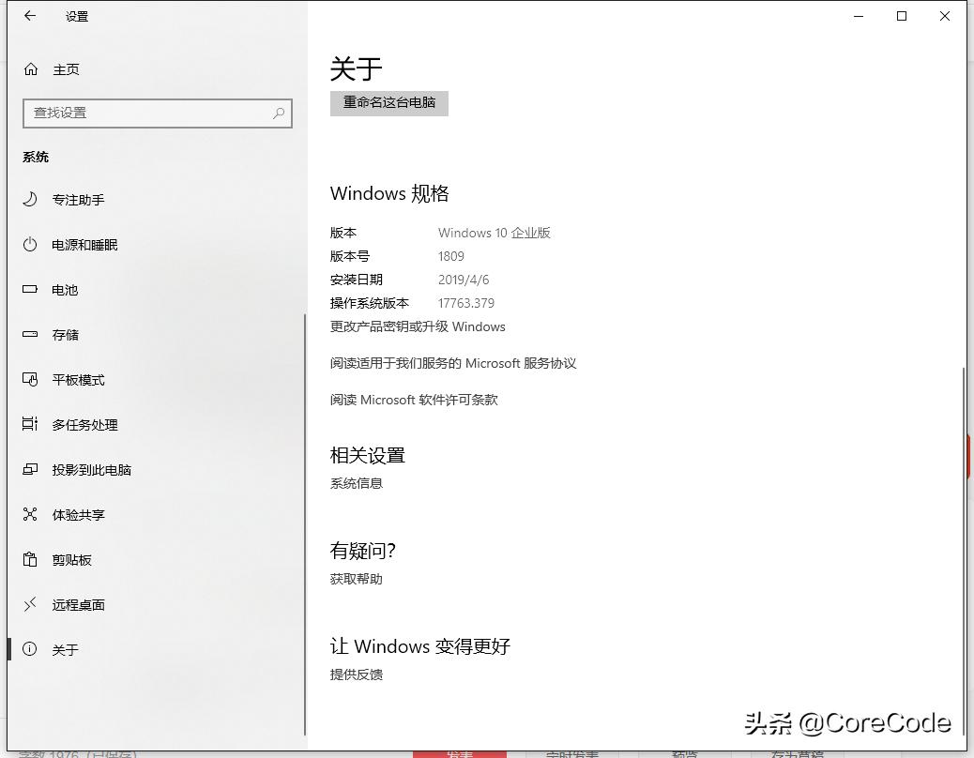Select the 定时发表 tab at the bottom
Image resolution: width=974 pixels, height=758 pixels.
coord(574,752)
